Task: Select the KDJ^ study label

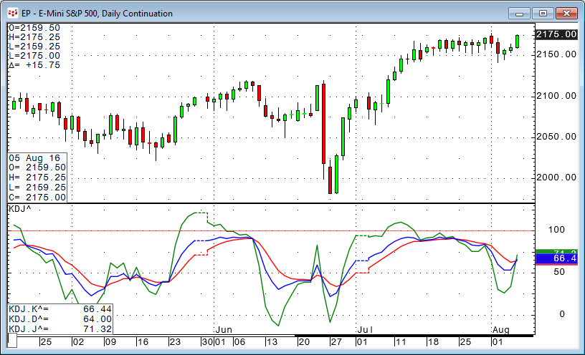Action: click(x=20, y=209)
